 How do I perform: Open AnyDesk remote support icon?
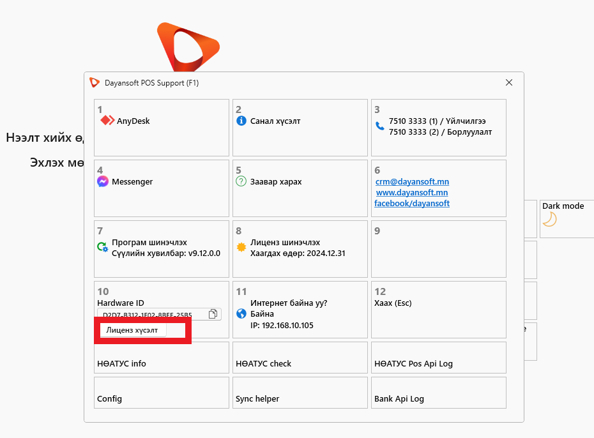(107, 121)
